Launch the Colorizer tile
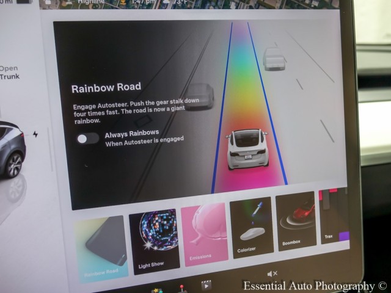Viewport: 391px width, 293px height. pos(250,228)
